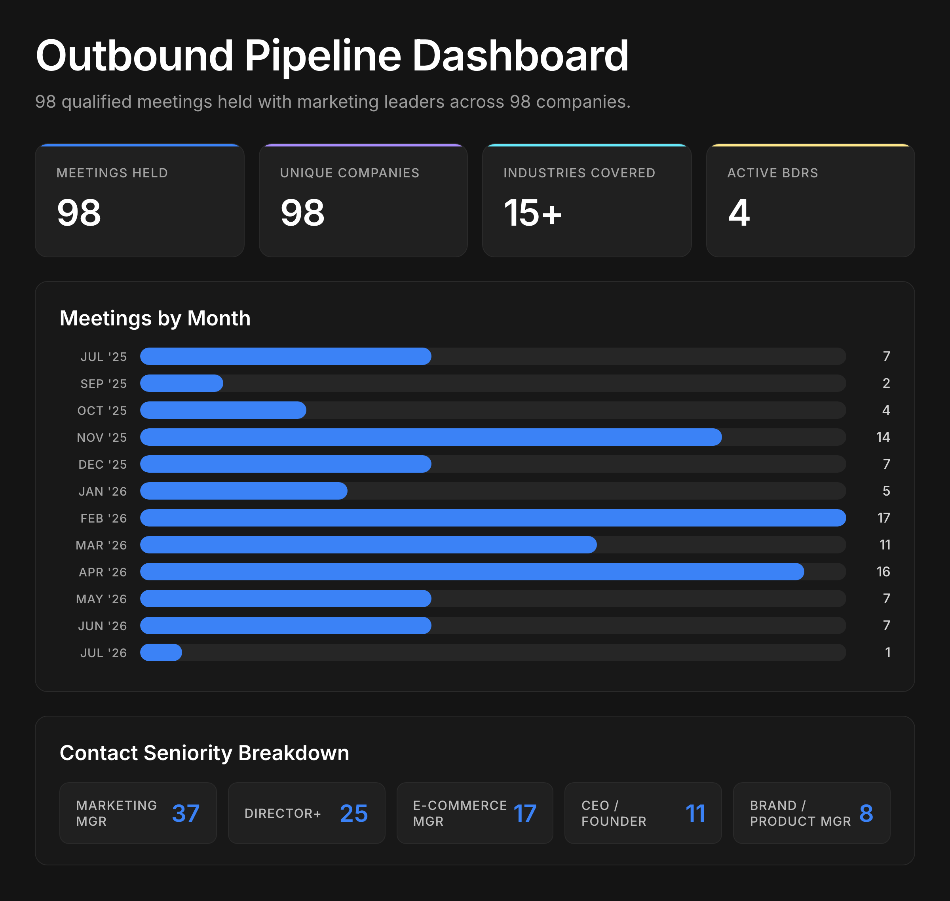
Task: Click the JUL '25 progress bar
Action: [493, 356]
